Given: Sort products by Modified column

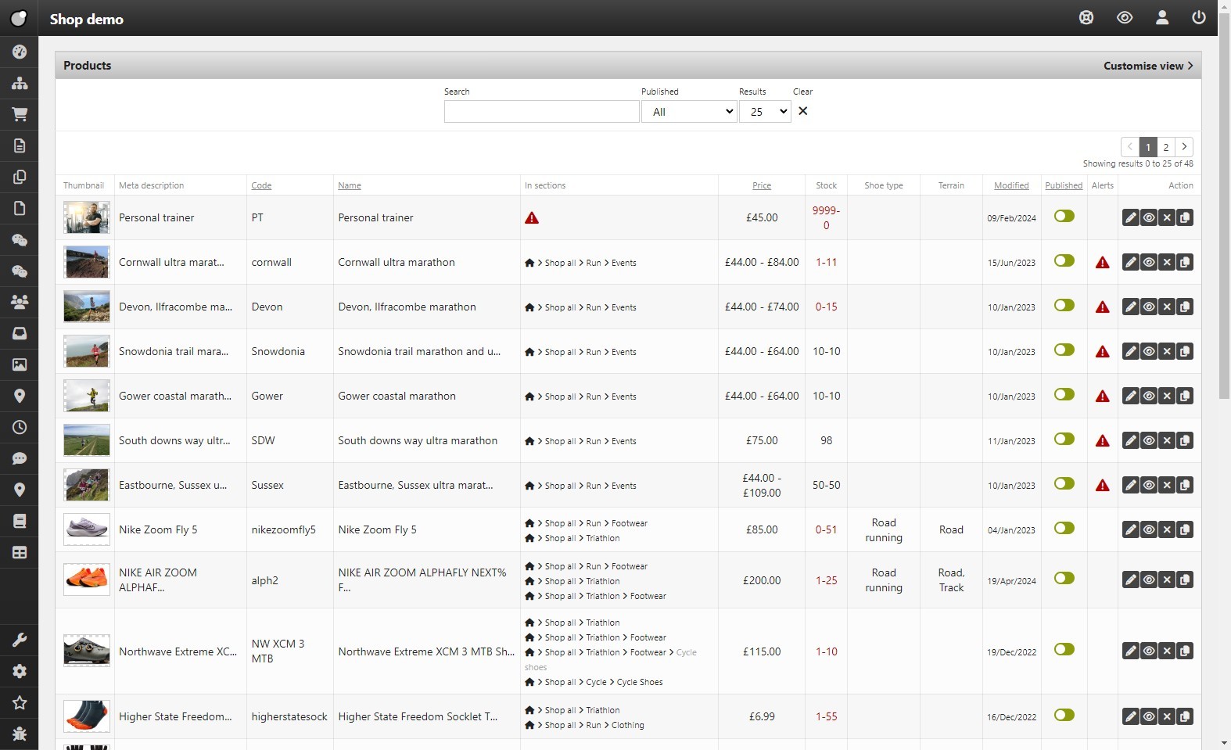Looking at the screenshot, I should (x=1010, y=185).
